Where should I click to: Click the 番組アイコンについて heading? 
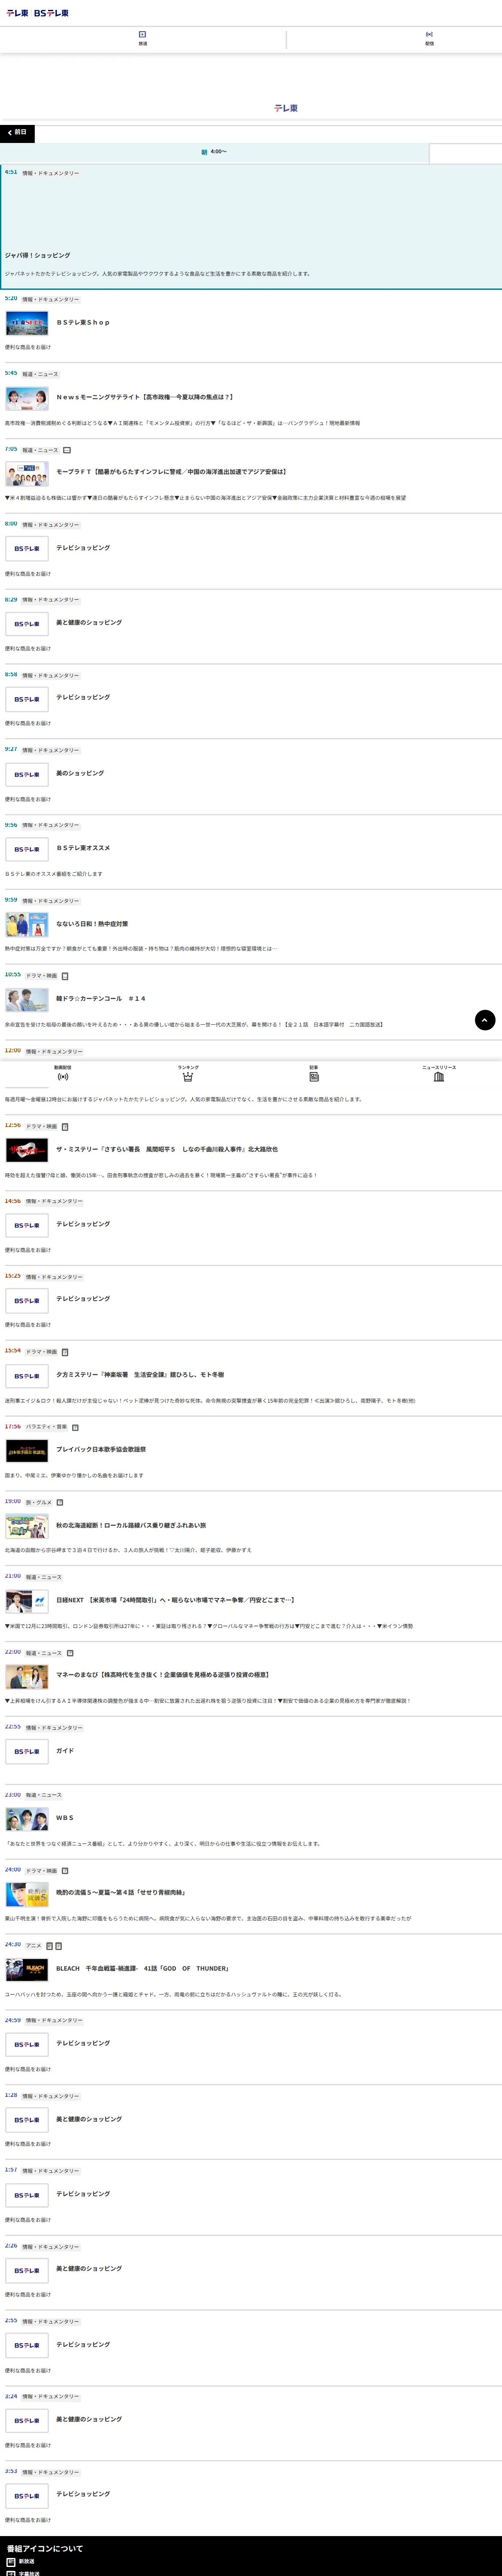click(x=45, y=2548)
